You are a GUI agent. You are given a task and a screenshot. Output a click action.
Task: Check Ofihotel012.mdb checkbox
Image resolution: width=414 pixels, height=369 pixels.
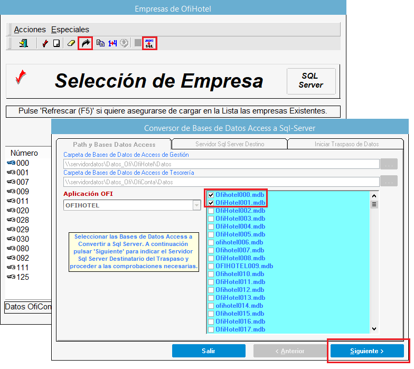pyautogui.click(x=211, y=290)
